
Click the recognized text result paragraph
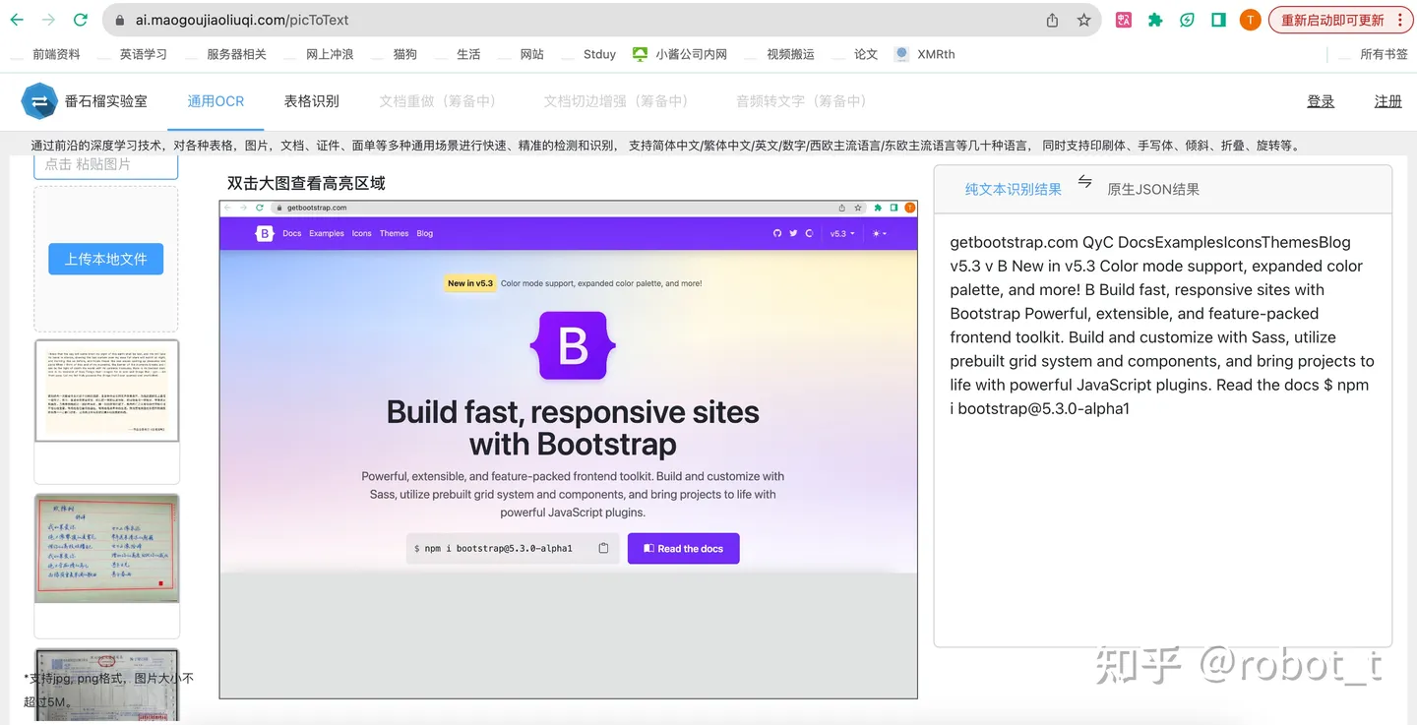(x=1162, y=325)
